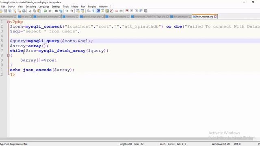The width and height of the screenshot is (260, 146).
Task: Click 'length : 286' status entry
Action: (126, 144)
